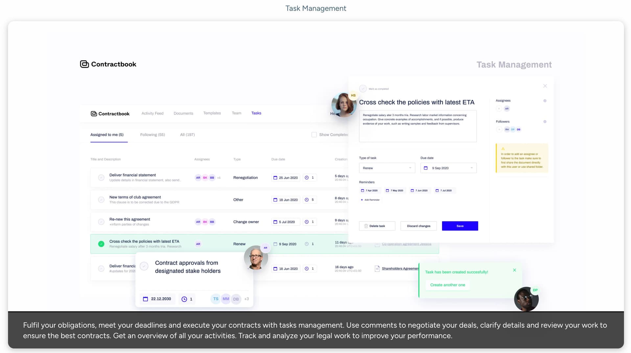Click the plus icon under Followers
631x353 pixels.
499,129
